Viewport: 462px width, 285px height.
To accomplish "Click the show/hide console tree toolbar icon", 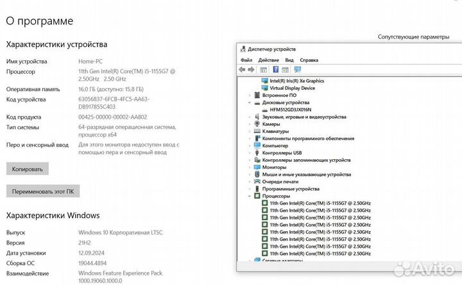I will (264, 70).
